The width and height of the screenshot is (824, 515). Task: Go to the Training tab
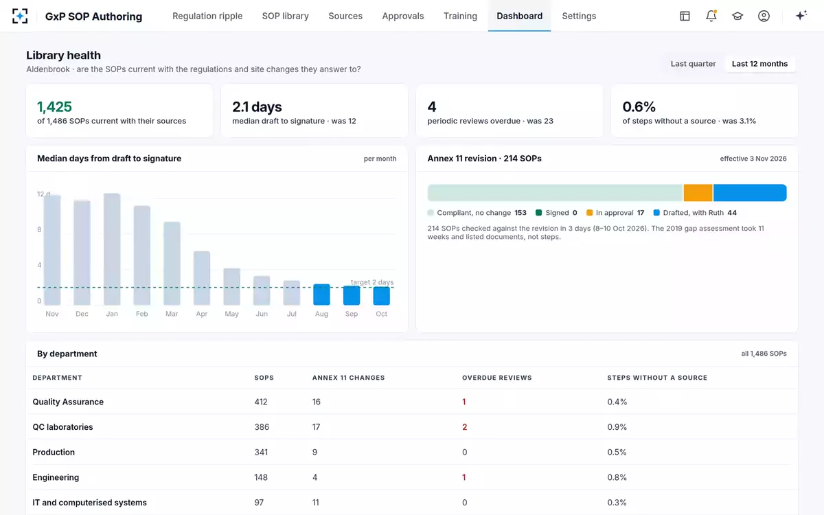460,16
